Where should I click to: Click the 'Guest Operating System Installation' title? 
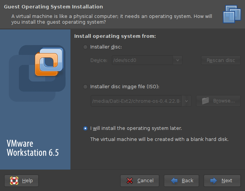tap(54, 7)
